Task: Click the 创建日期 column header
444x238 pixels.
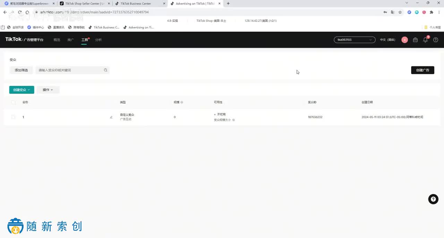Action: click(367, 102)
